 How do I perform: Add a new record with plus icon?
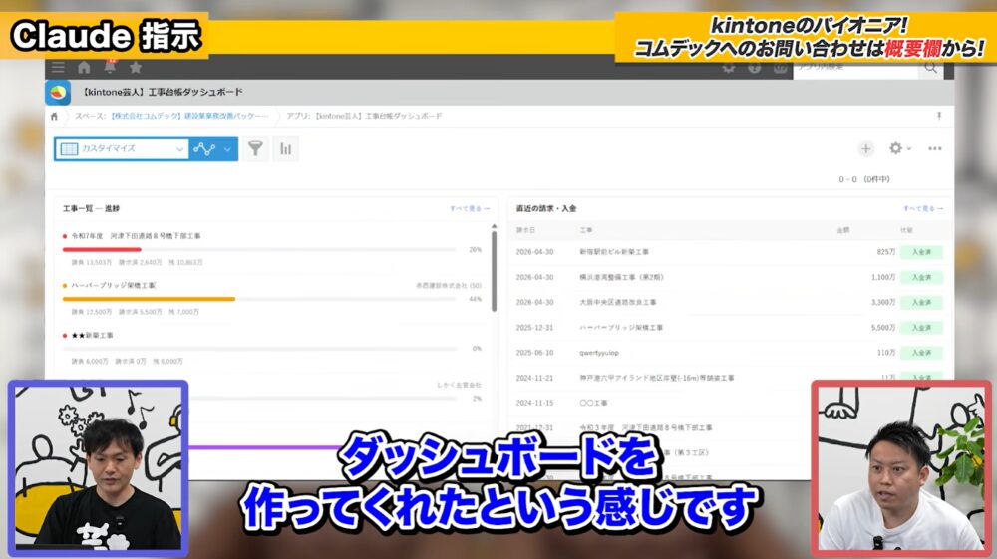click(x=865, y=148)
